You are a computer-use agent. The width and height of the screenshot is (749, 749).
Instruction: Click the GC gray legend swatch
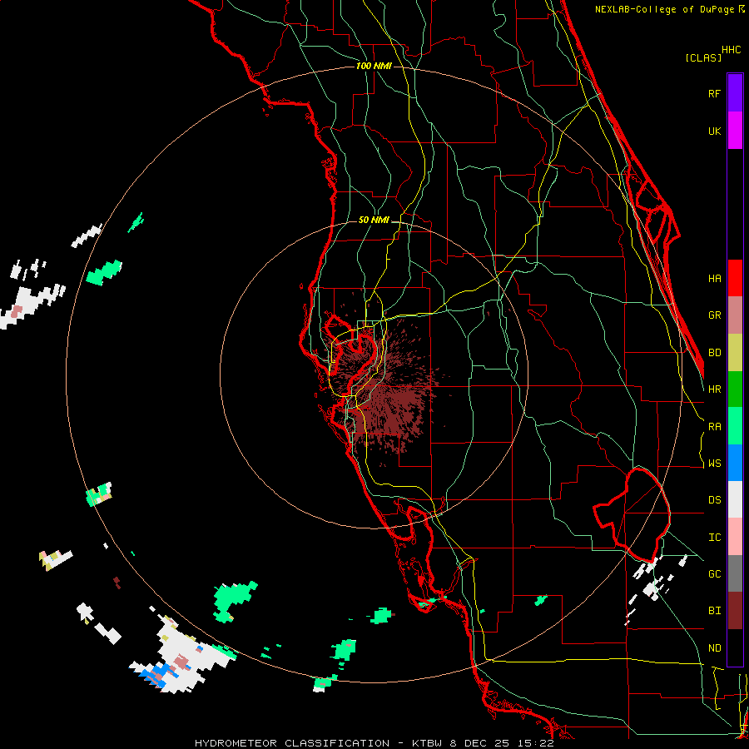point(735,573)
